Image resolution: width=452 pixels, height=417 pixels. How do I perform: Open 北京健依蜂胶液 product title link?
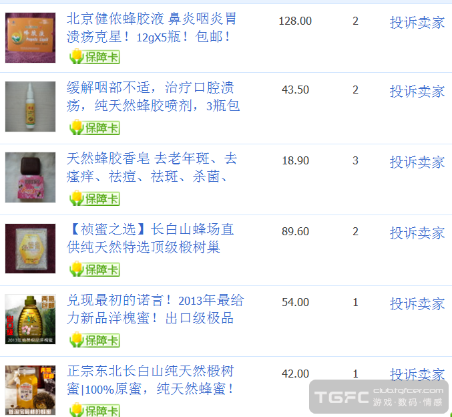(x=152, y=27)
